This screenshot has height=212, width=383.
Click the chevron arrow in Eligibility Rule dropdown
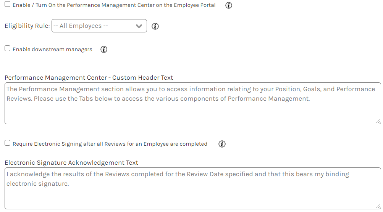click(139, 26)
